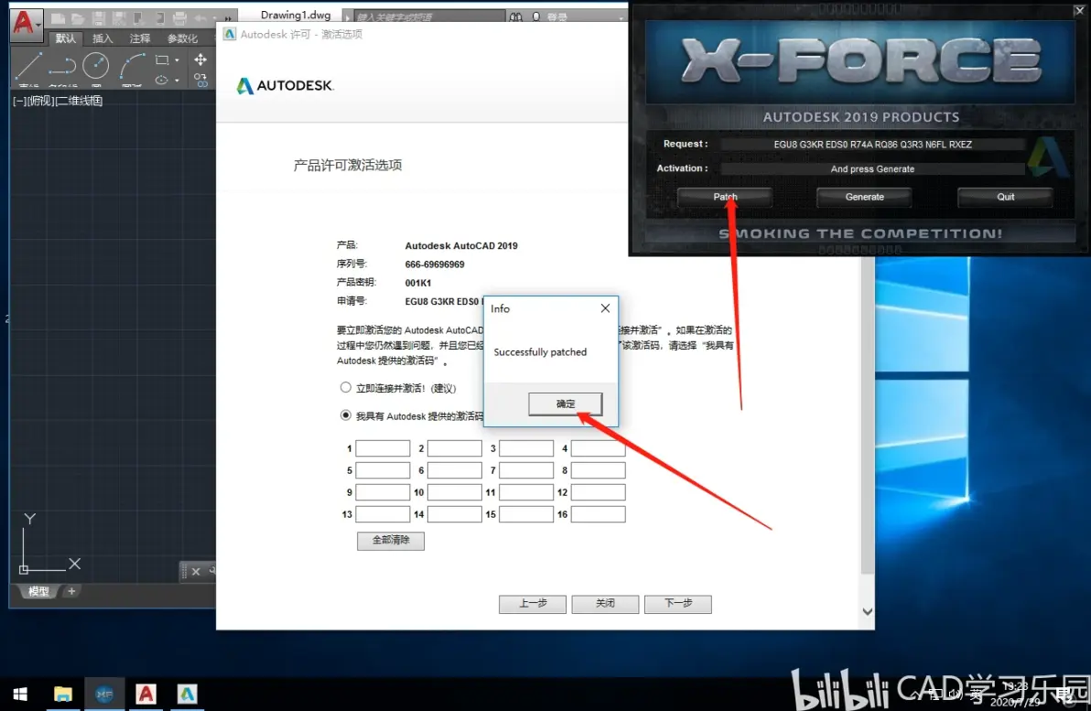Click the activation dialog vertical scrollbar

(867, 415)
